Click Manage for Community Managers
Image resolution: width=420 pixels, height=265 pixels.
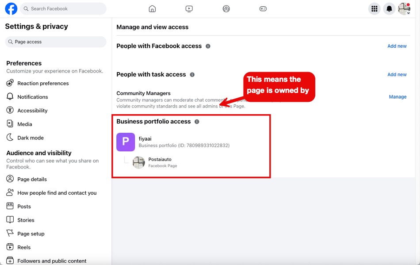tap(397, 97)
